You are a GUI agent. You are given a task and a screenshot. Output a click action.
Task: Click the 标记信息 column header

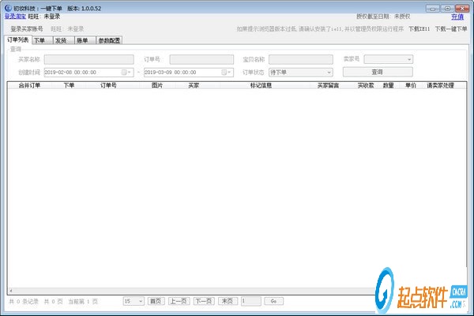261,86
